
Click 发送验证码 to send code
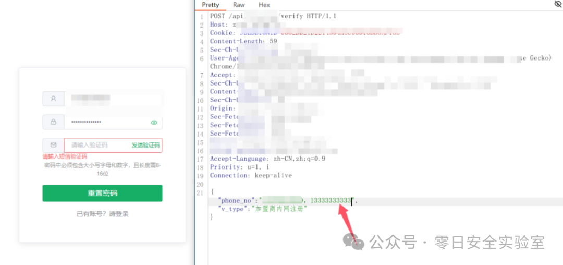click(x=145, y=146)
